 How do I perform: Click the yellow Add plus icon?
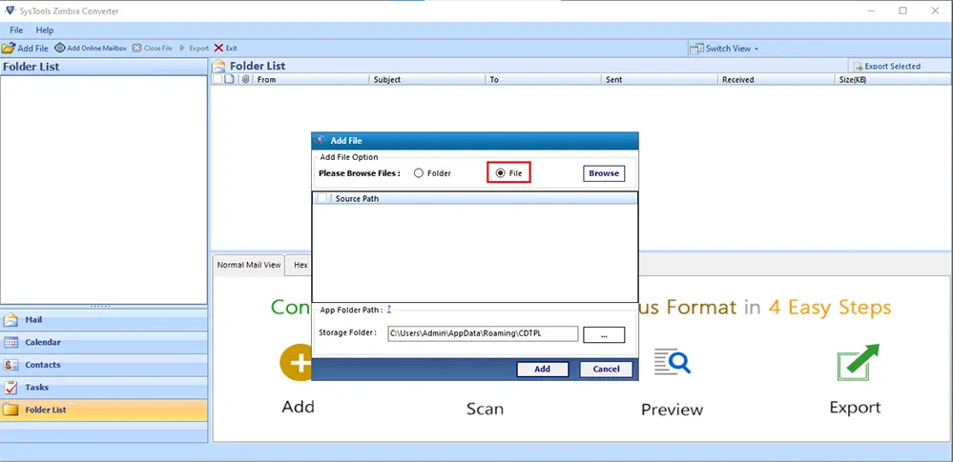(x=296, y=362)
